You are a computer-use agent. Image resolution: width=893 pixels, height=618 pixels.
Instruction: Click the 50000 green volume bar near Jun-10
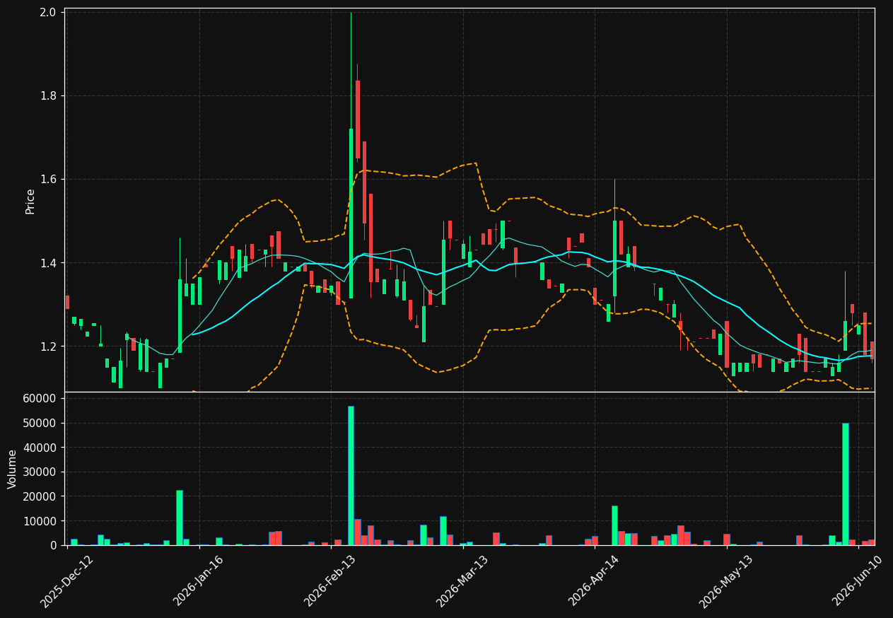point(845,484)
